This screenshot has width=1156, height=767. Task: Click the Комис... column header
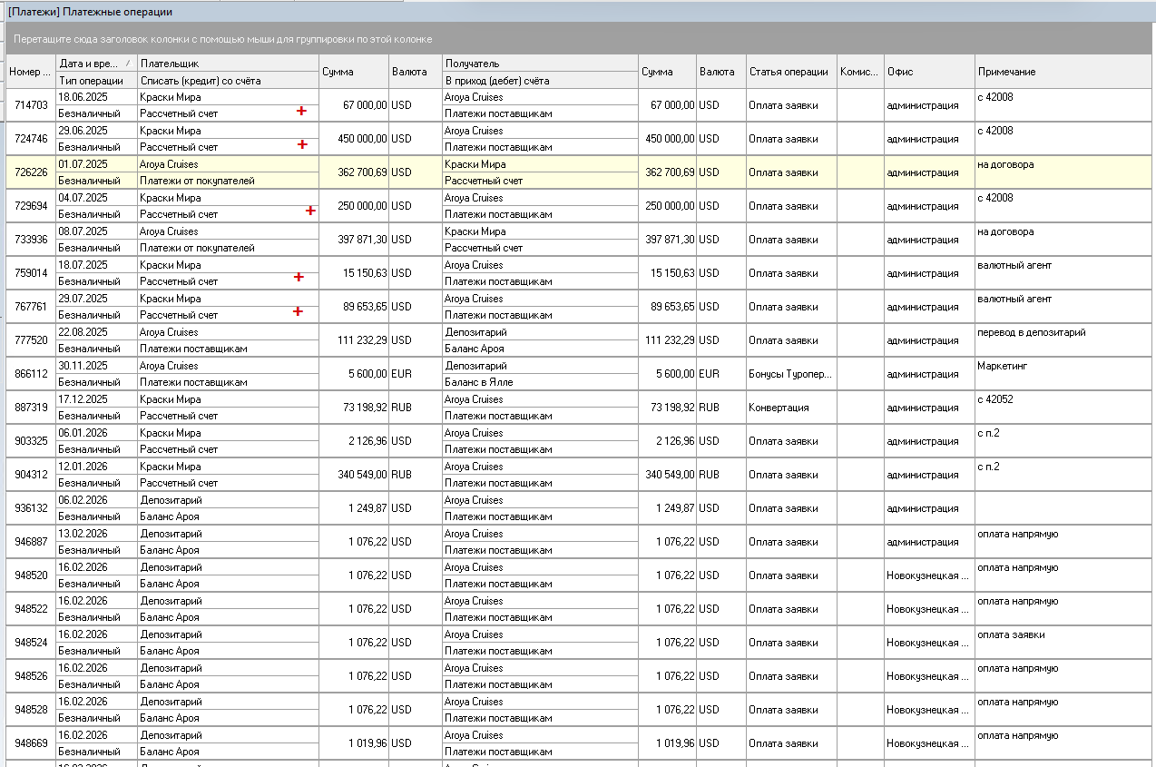(860, 72)
